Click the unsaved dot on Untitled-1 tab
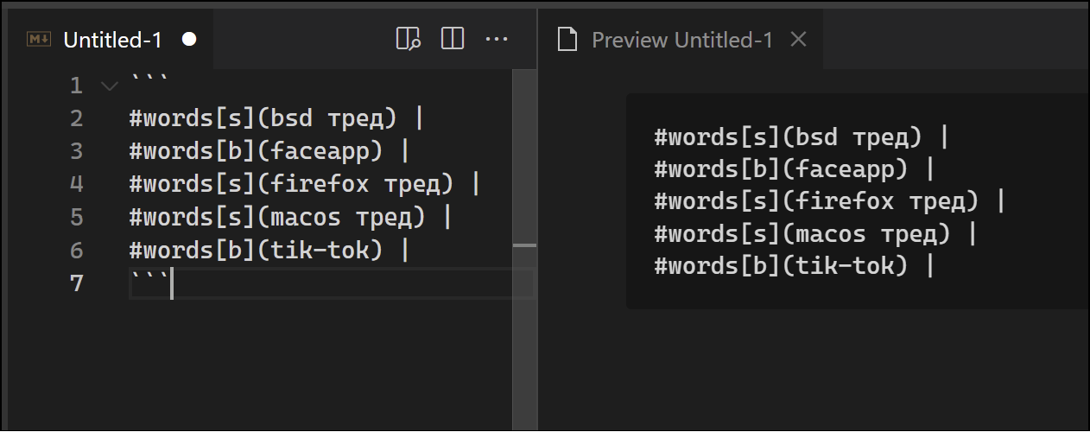Viewport: 1090px width, 432px height. tap(190, 39)
